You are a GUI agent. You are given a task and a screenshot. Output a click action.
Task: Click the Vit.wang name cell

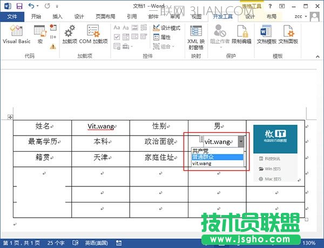pos(100,128)
